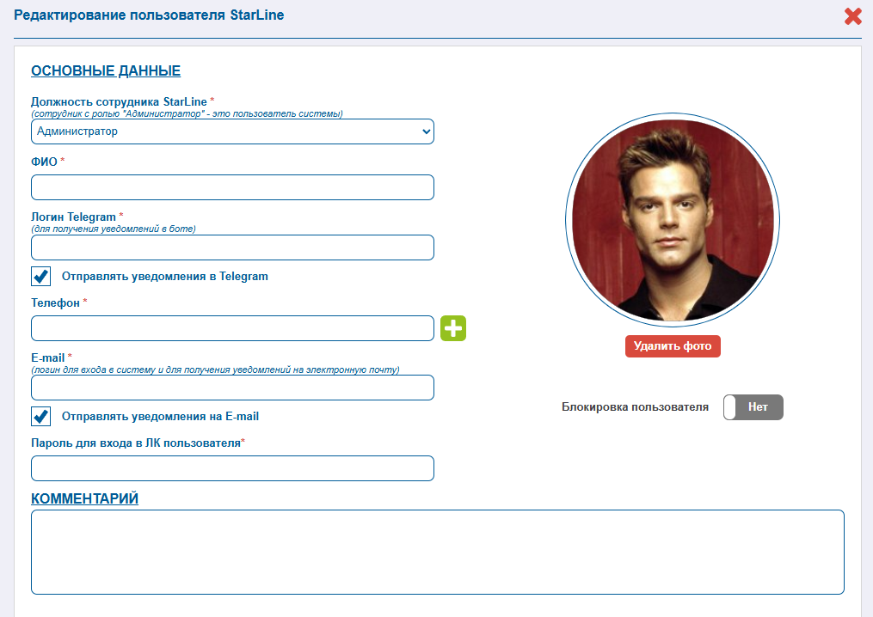Disable sending notifications to E-mail
The width and height of the screenshot is (873, 617).
(40, 416)
